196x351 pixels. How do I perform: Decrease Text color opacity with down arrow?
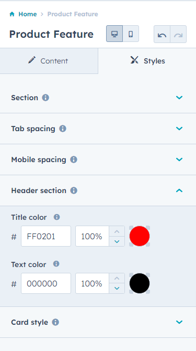pyautogui.click(x=117, y=289)
